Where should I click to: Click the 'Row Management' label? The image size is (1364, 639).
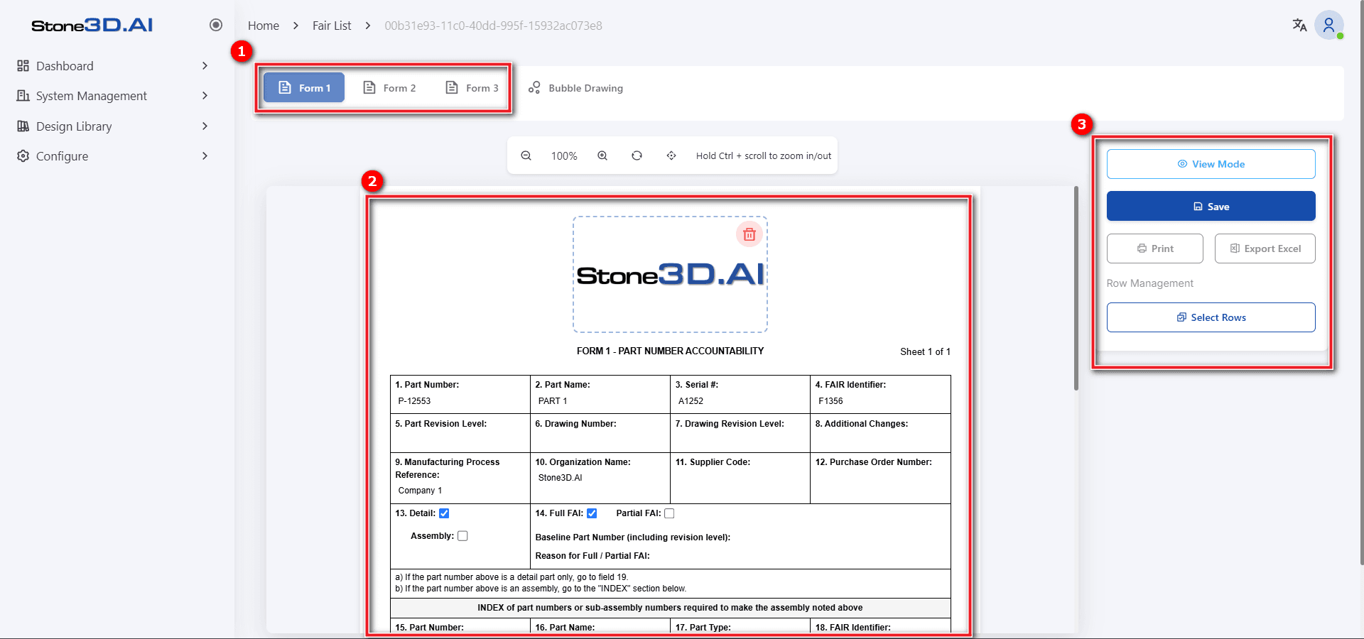coord(1149,283)
